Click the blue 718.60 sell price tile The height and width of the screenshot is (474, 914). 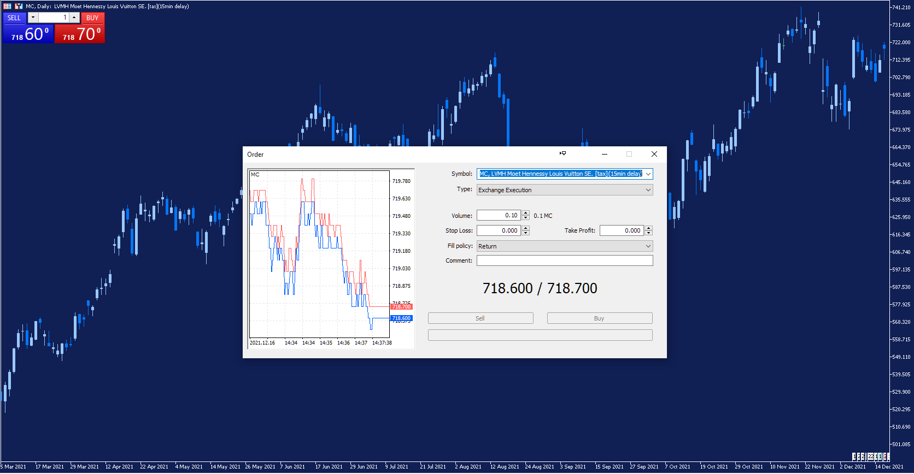click(x=28, y=34)
